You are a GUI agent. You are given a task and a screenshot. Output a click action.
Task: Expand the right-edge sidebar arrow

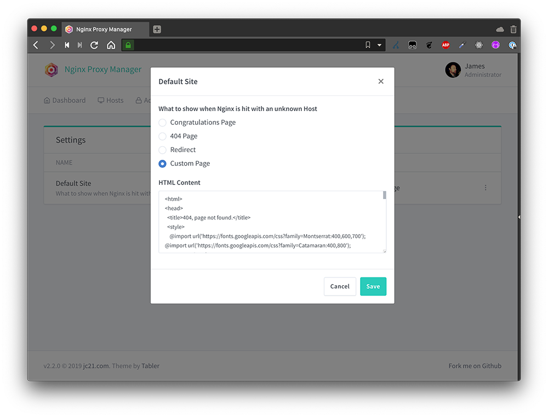[x=518, y=217]
